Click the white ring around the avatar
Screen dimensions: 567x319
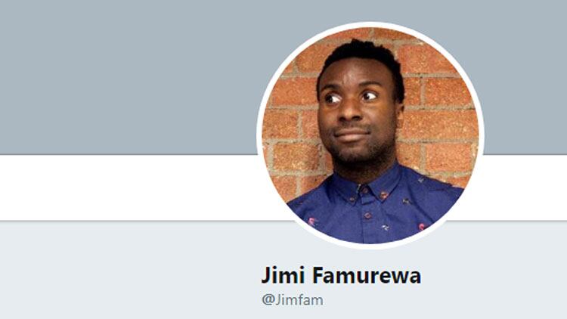[370, 24]
